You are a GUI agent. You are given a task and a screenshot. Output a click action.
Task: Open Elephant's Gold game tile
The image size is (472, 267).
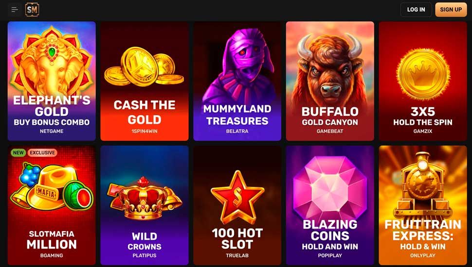(52, 81)
